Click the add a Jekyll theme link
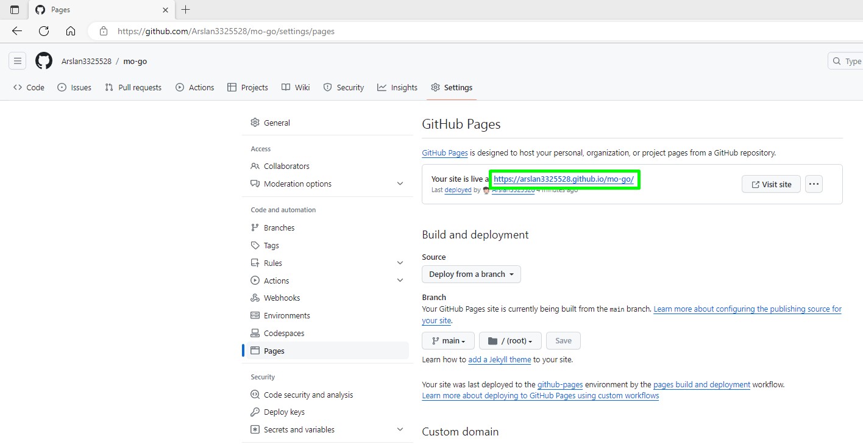The image size is (863, 444). pyautogui.click(x=500, y=360)
